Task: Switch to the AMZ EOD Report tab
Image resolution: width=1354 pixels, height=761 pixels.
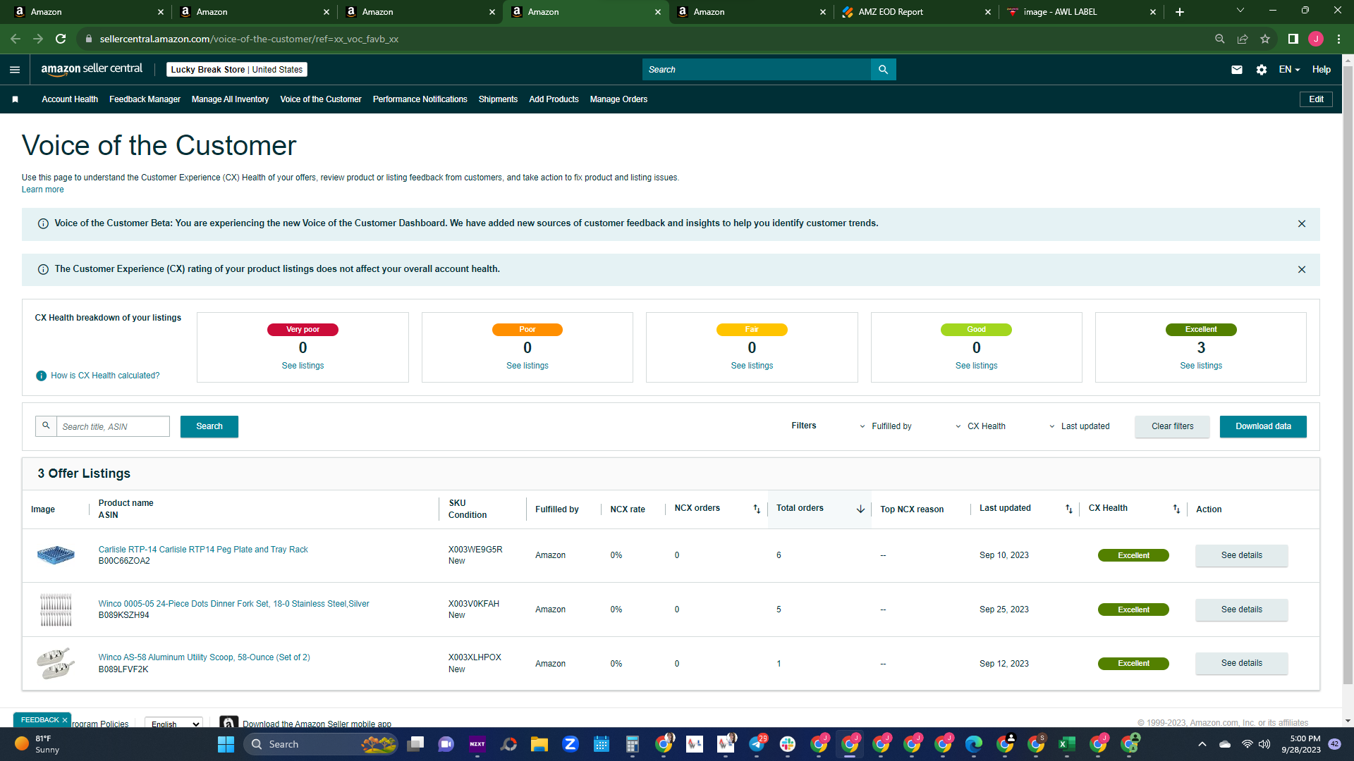Action: 916,12
